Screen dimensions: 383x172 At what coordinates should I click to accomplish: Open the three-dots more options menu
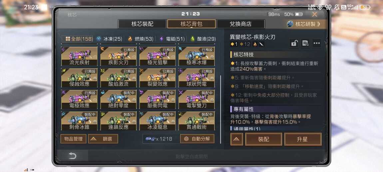tap(317, 44)
